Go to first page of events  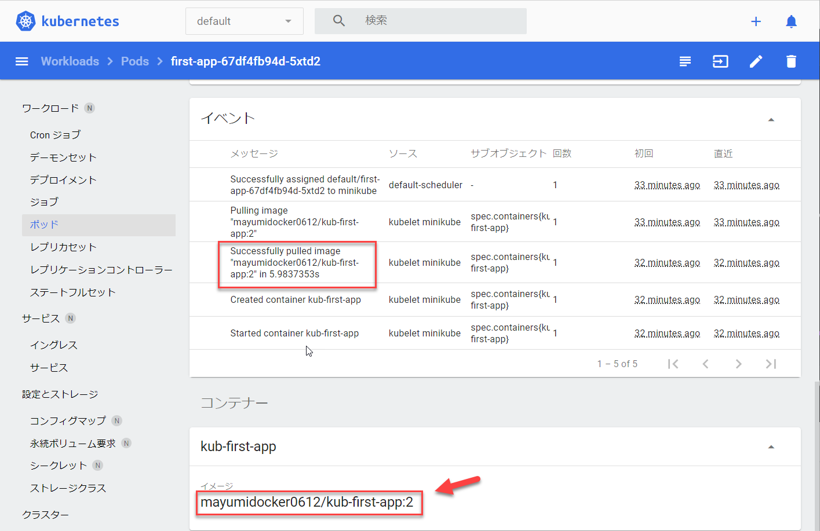[673, 364]
